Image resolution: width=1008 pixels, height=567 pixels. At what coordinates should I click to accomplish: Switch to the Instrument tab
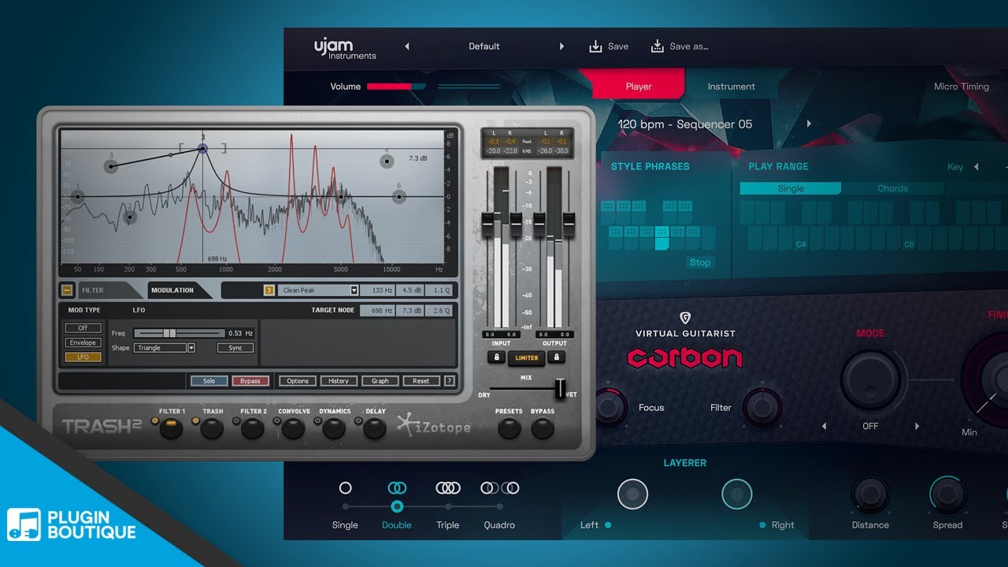tap(731, 87)
